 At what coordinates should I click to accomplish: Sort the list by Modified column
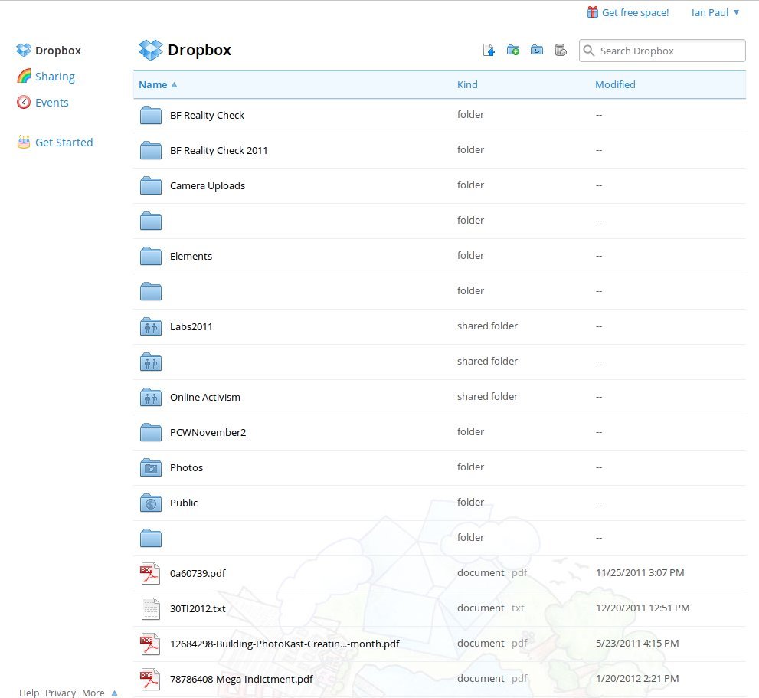pyautogui.click(x=615, y=85)
